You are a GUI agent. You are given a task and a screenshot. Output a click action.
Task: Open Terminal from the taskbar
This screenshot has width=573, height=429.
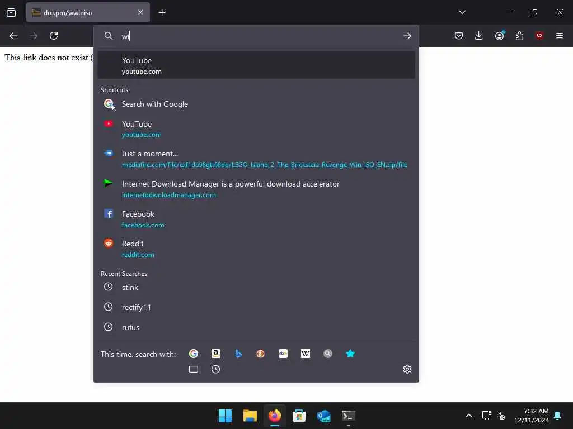tap(348, 416)
